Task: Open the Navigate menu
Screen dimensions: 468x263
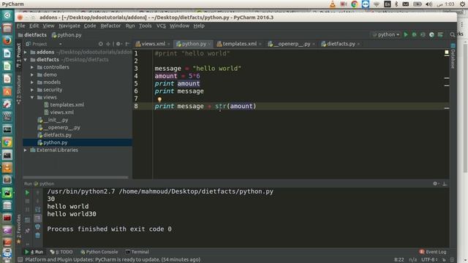Action: click(69, 26)
